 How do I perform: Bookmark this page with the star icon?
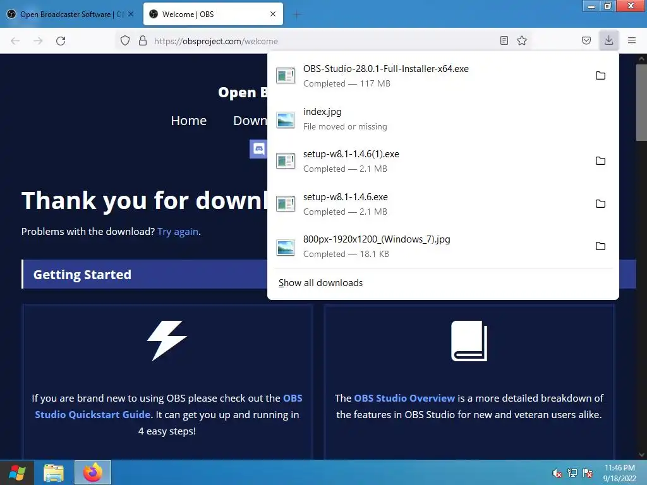tap(522, 40)
